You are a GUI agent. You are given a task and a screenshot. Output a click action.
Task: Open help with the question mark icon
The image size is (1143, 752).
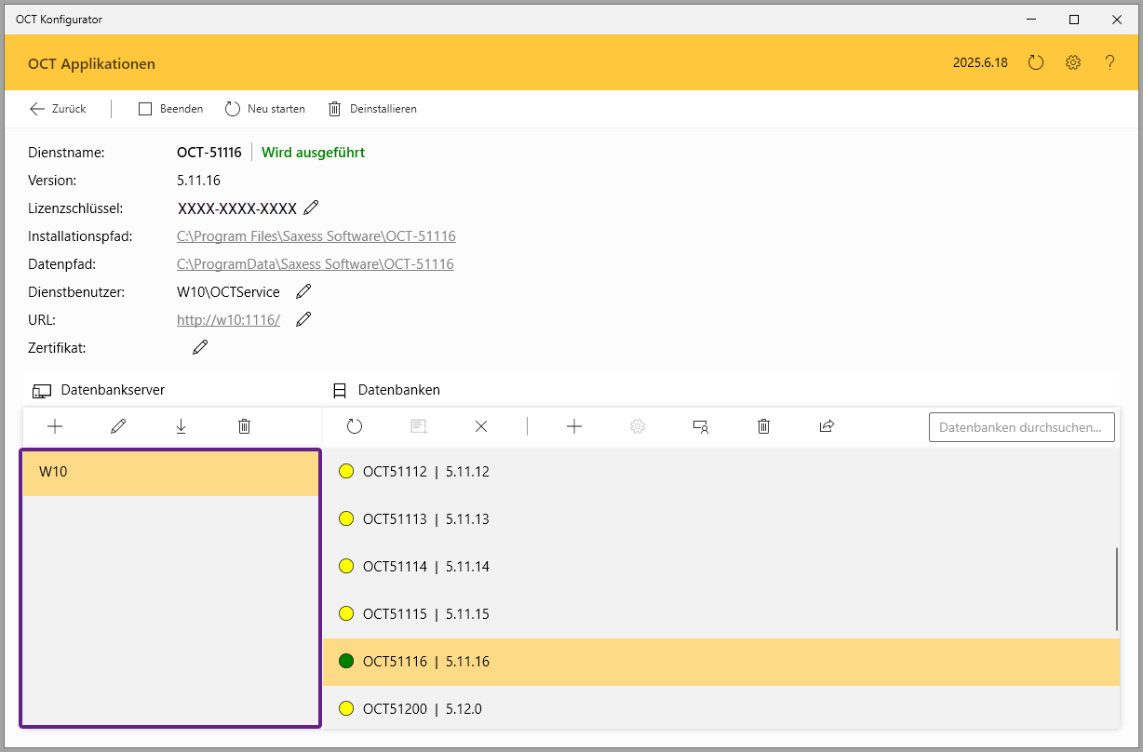pyautogui.click(x=1109, y=63)
